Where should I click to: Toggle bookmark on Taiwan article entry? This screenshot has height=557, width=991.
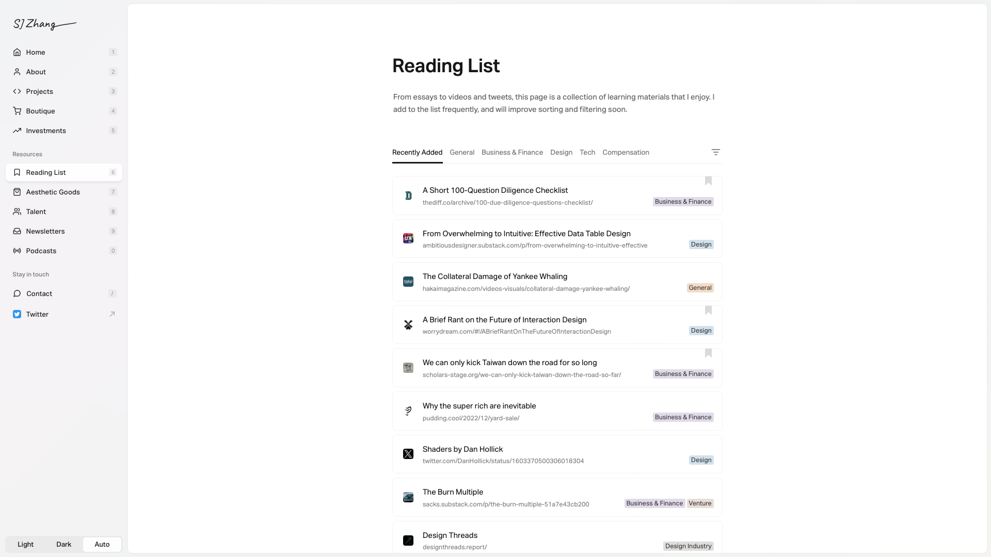(x=708, y=353)
